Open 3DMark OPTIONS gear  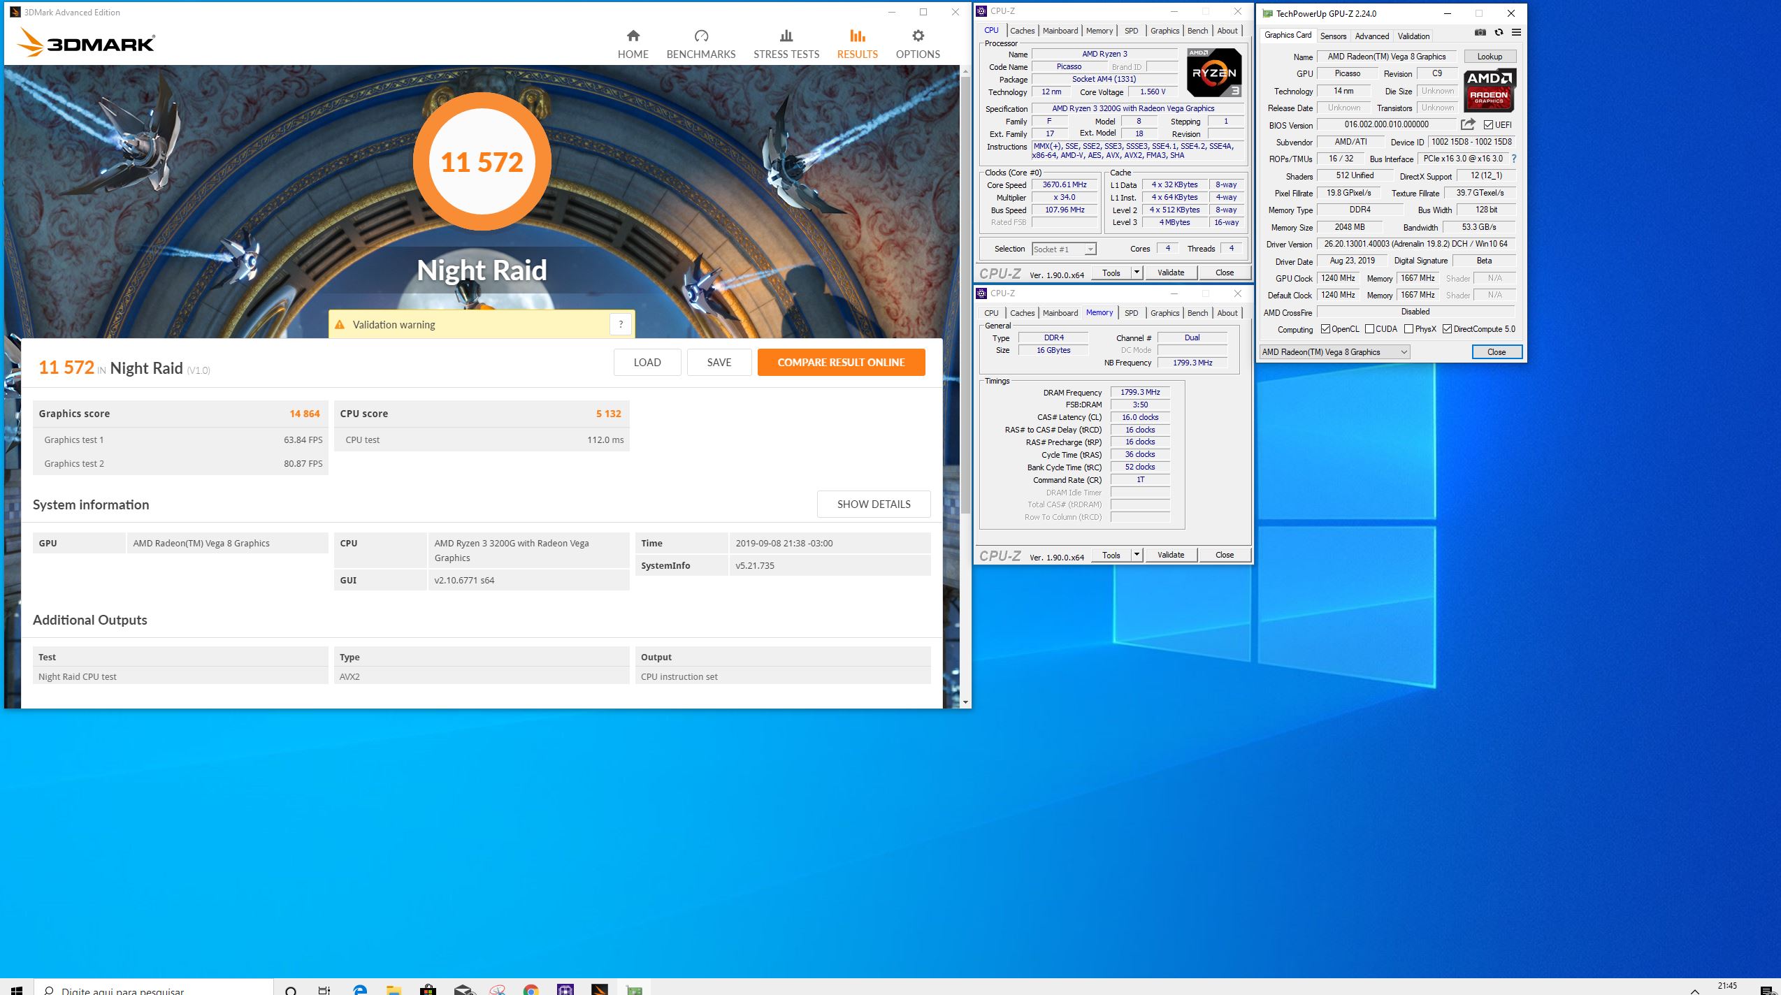(918, 44)
